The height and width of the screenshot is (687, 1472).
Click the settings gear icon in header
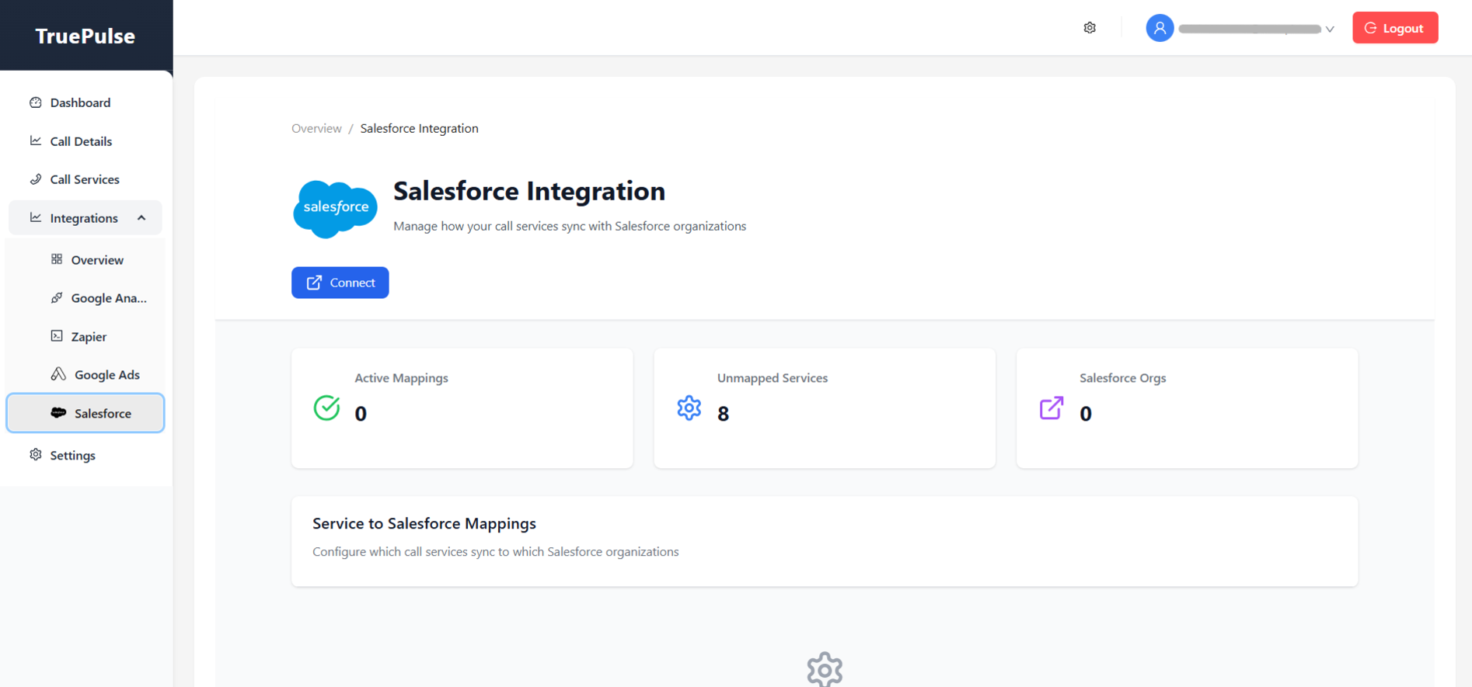click(1090, 28)
